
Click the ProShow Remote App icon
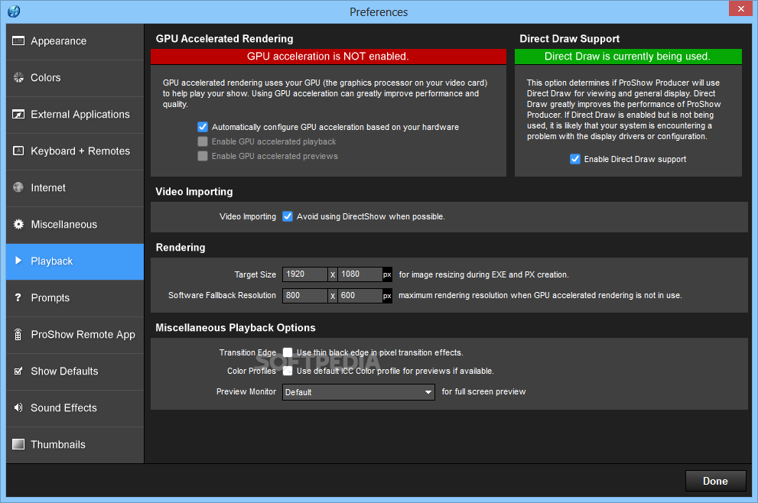pyautogui.click(x=18, y=334)
